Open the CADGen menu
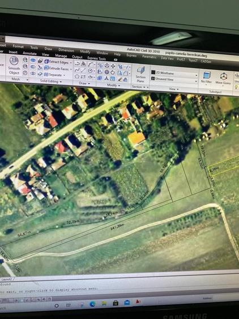The height and width of the screenshot is (319, 239). (206, 61)
